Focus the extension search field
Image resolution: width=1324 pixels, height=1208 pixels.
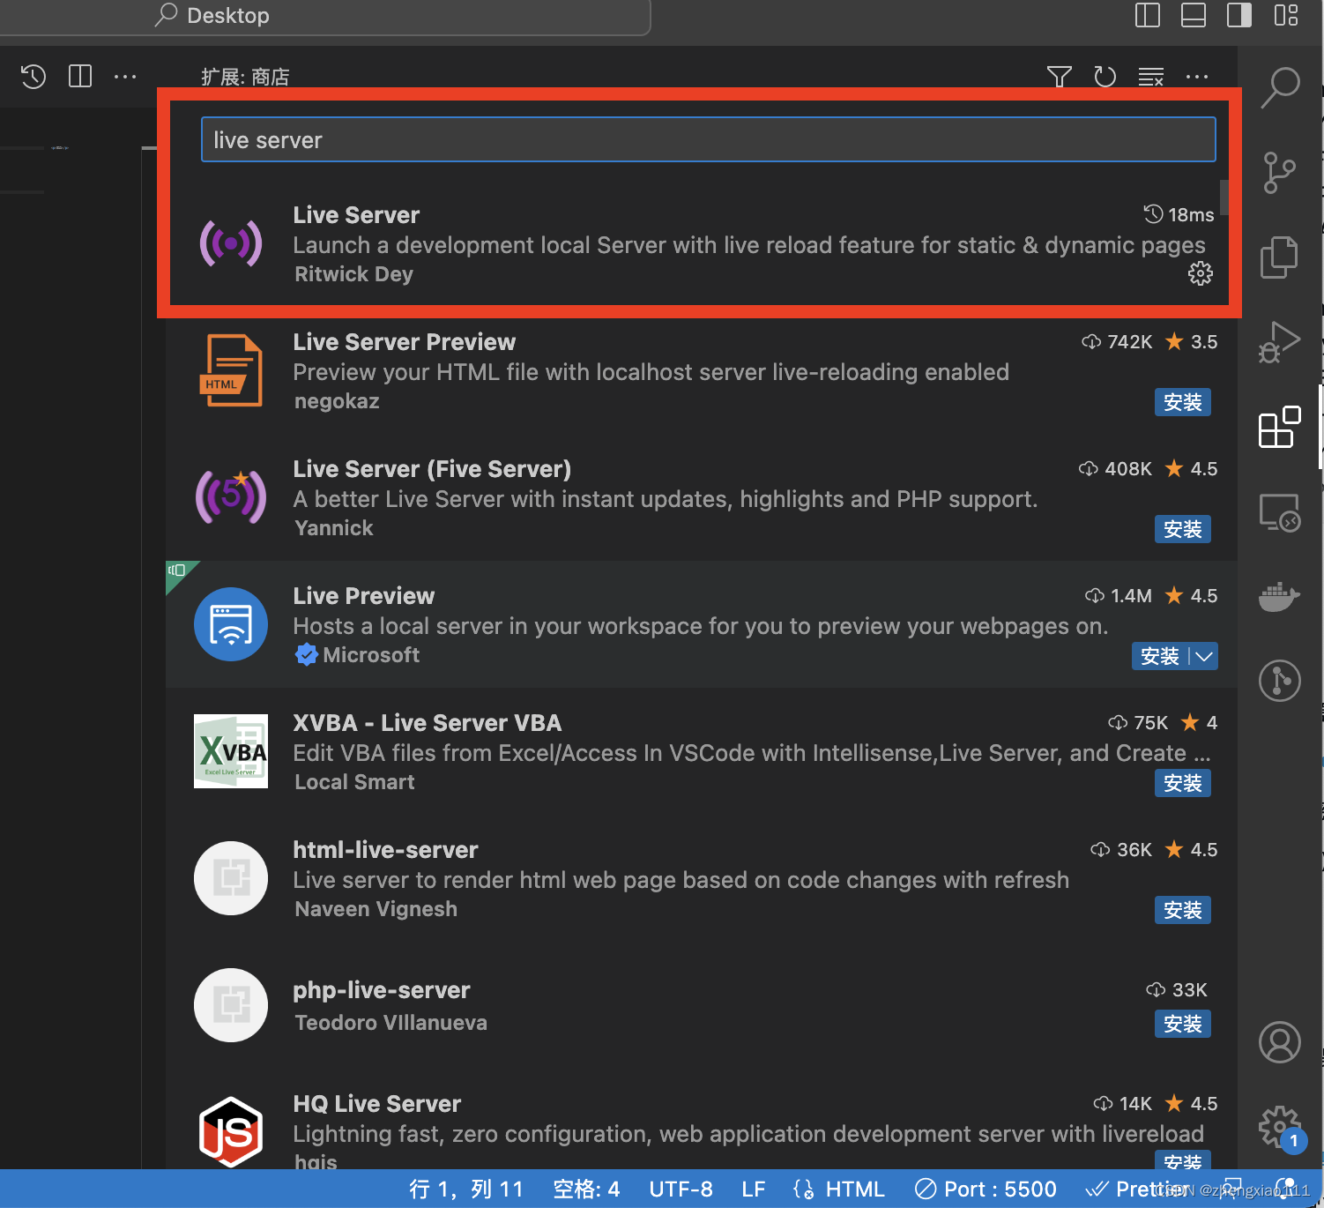[709, 139]
